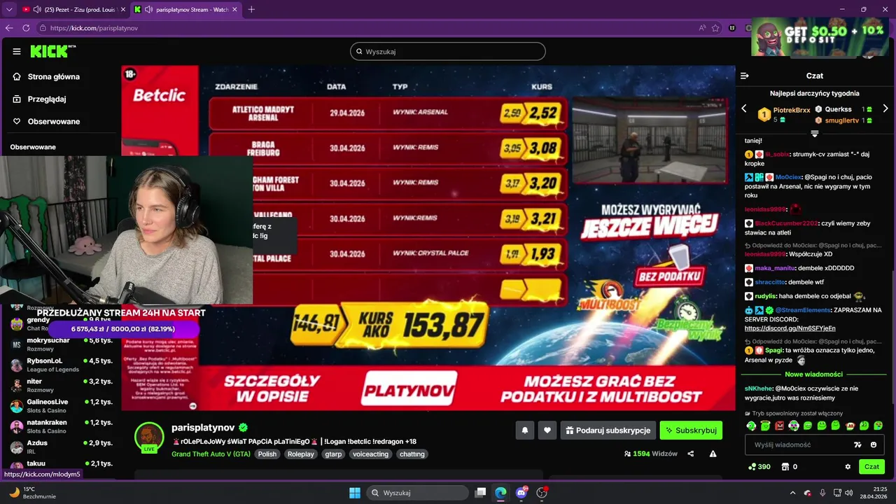Select the Polish tag
The height and width of the screenshot is (504, 896).
tap(267, 454)
